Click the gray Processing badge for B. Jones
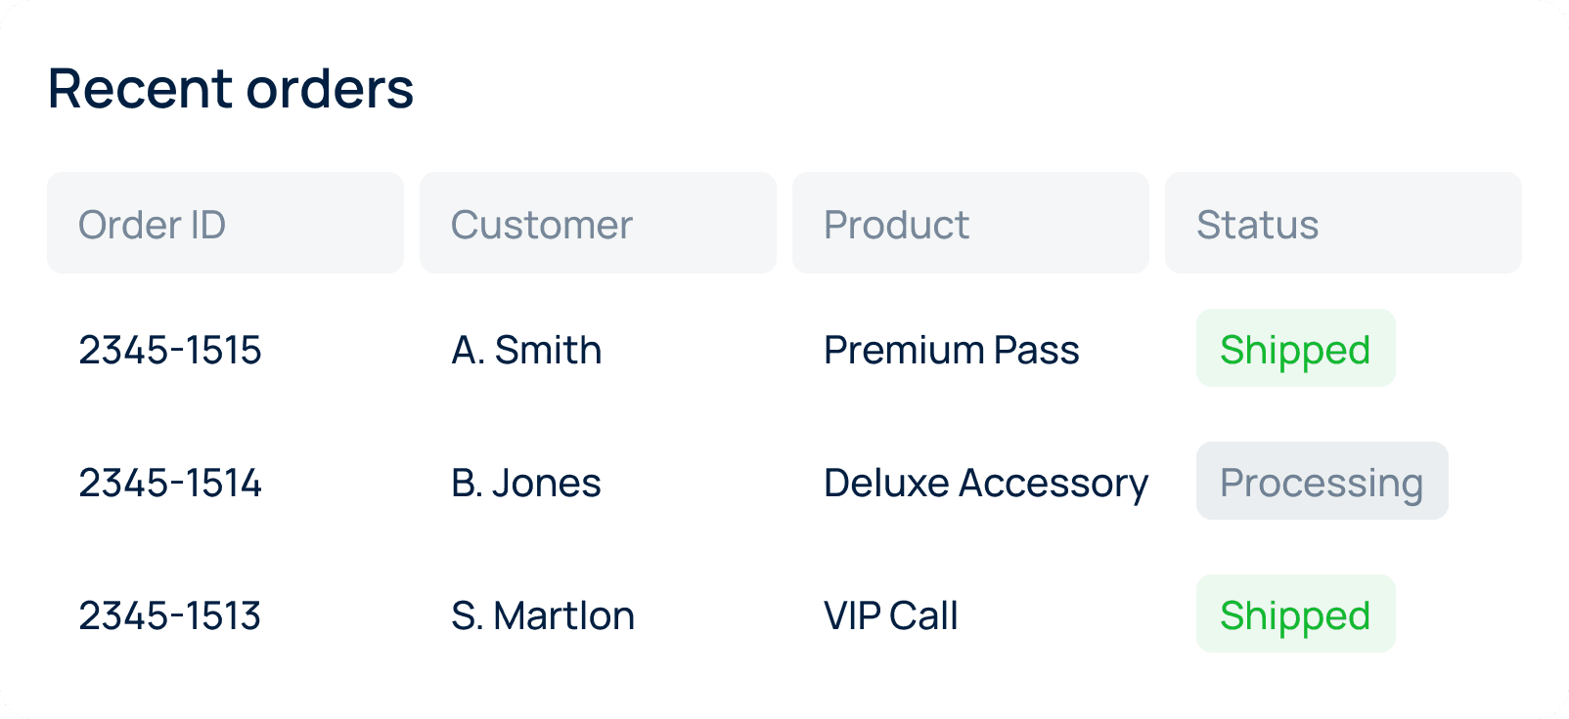 (x=1322, y=482)
